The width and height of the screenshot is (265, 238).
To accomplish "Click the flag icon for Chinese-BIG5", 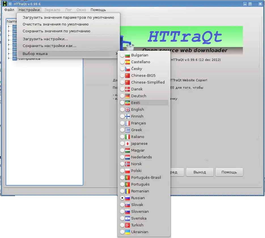I will 128,75.
